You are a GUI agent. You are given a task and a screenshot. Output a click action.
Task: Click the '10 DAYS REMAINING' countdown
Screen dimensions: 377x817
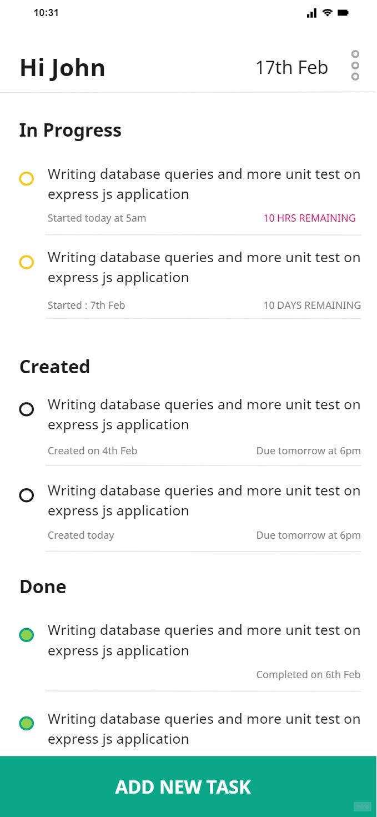[311, 305]
